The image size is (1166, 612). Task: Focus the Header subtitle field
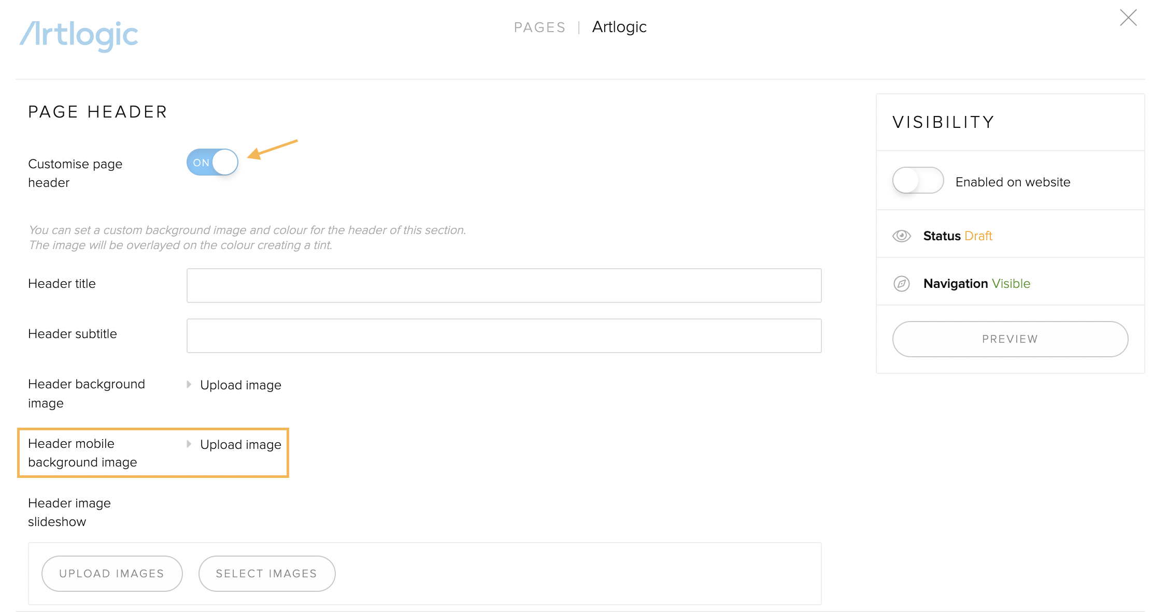point(504,336)
